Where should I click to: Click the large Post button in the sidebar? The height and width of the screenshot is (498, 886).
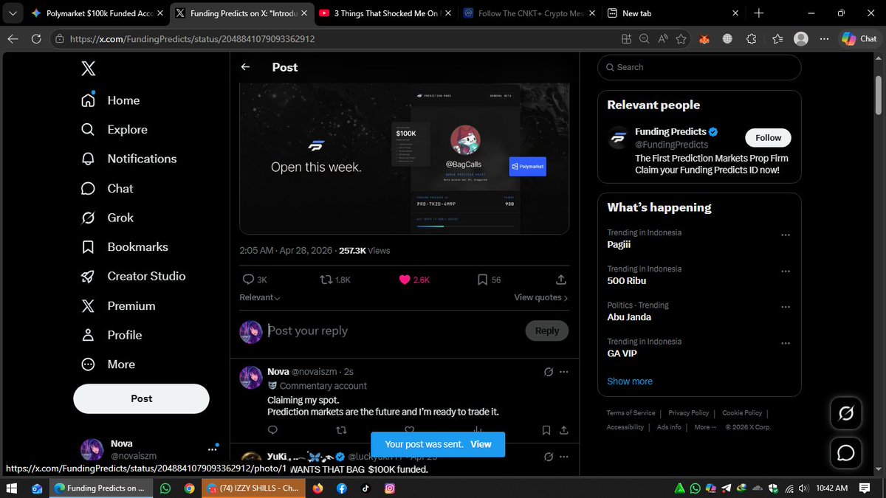141,398
